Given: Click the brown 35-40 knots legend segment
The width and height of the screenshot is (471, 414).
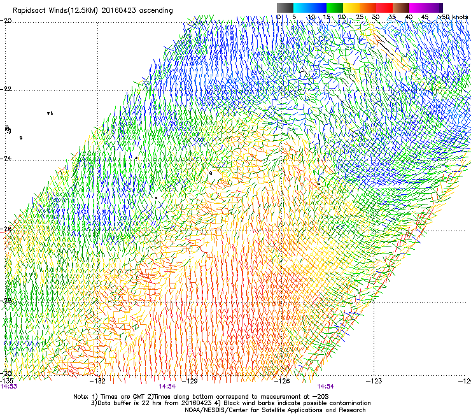Looking at the screenshot, I should tap(401, 8).
